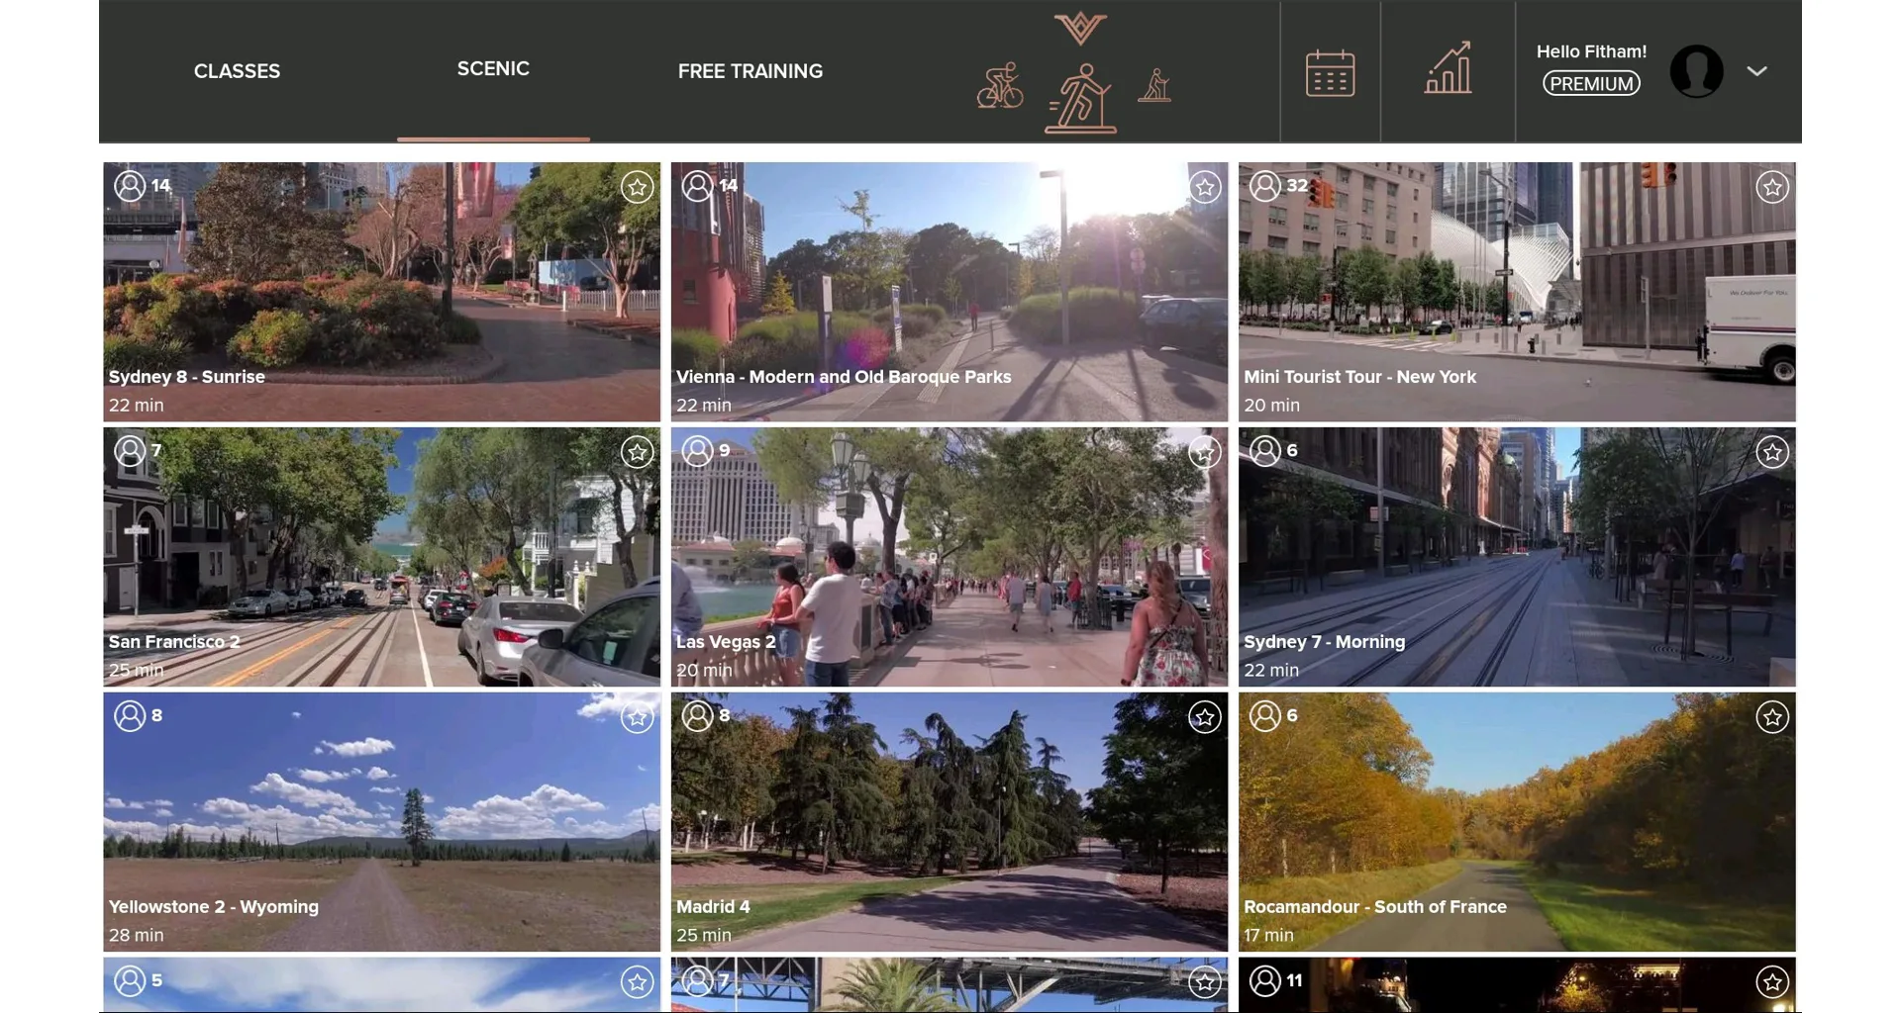The width and height of the screenshot is (1901, 1013).
Task: Select the cycling bike mode icon
Action: (x=999, y=86)
